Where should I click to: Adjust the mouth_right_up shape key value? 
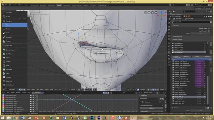(x=199, y=97)
